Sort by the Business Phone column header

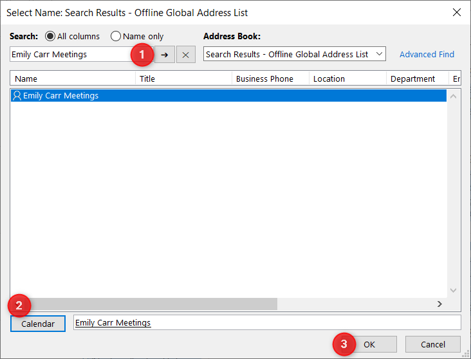point(270,78)
